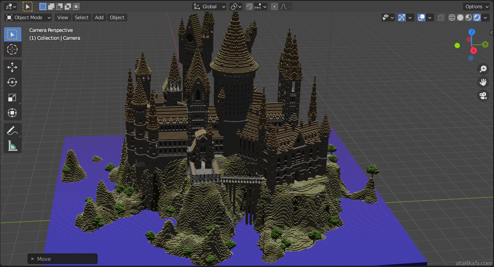
Task: Open the editor type dropdown
Action: click(x=11, y=6)
